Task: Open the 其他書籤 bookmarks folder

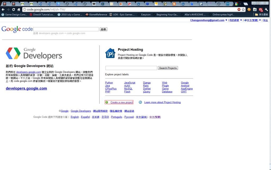Action: coord(261,15)
